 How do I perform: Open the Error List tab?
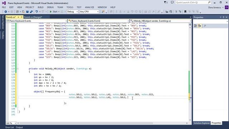point(10,128)
